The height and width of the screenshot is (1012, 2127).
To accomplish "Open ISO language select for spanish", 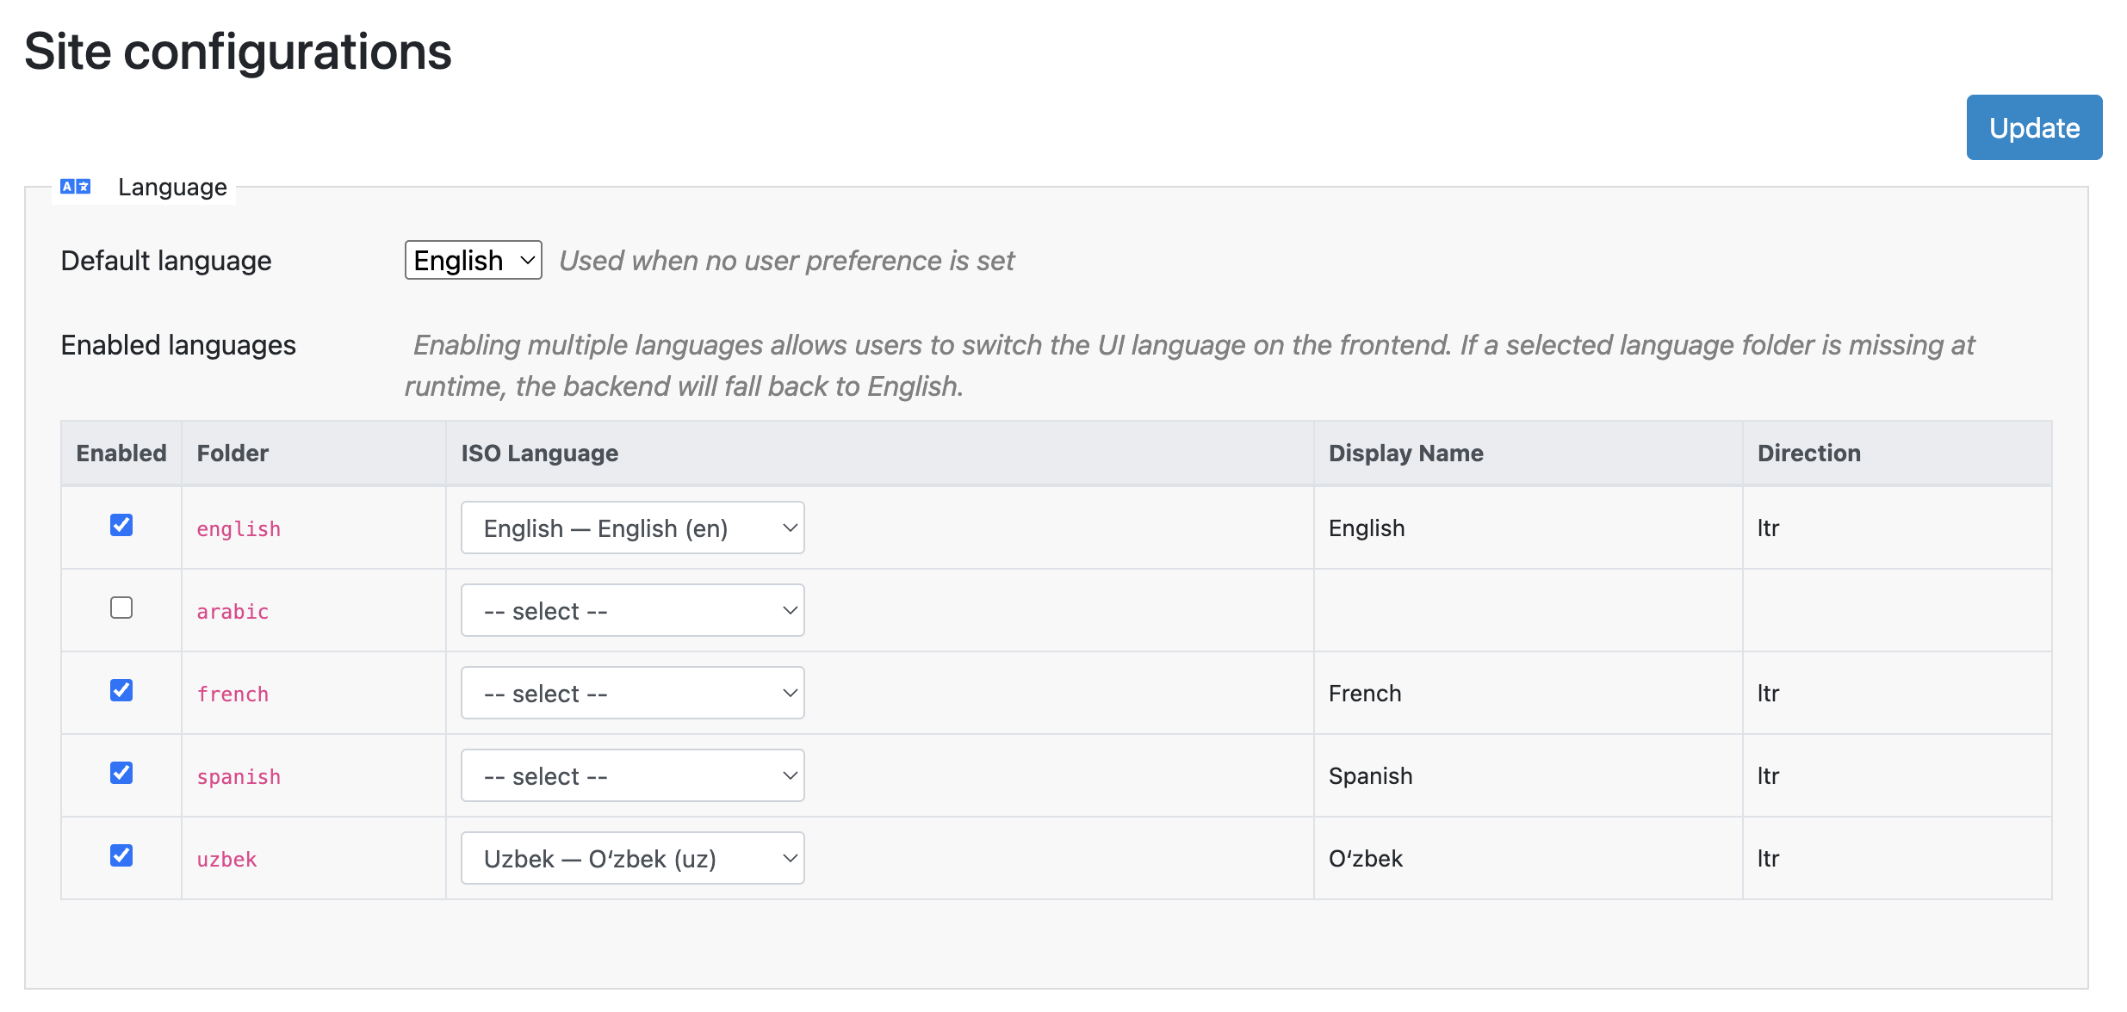I will [632, 775].
